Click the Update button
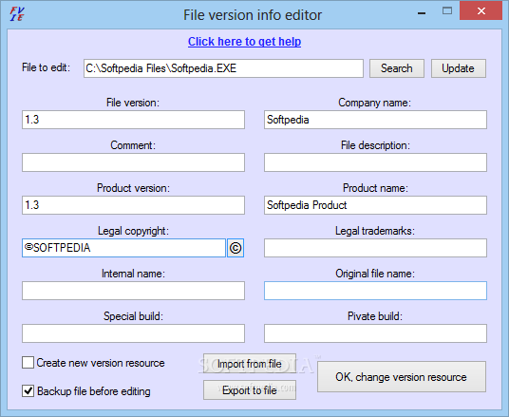509x417 pixels. pyautogui.click(x=459, y=68)
